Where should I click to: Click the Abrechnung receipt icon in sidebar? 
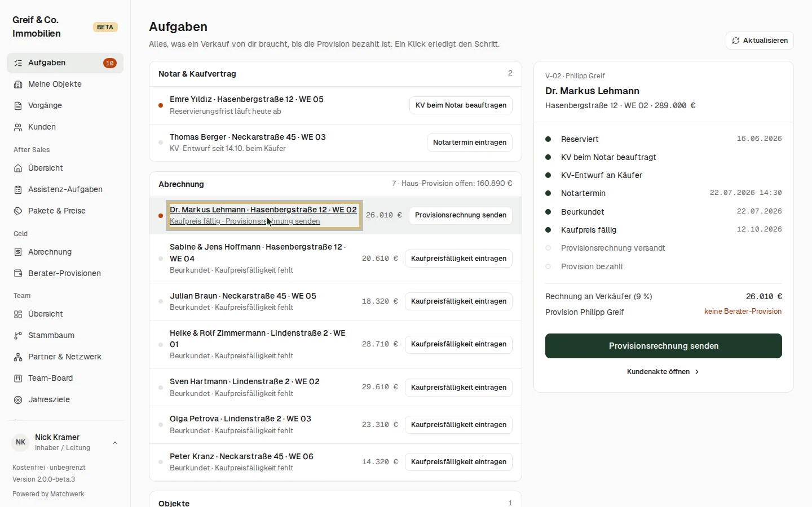(18, 252)
